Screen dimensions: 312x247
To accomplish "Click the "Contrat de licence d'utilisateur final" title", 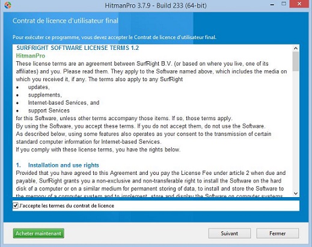I will [x=66, y=20].
